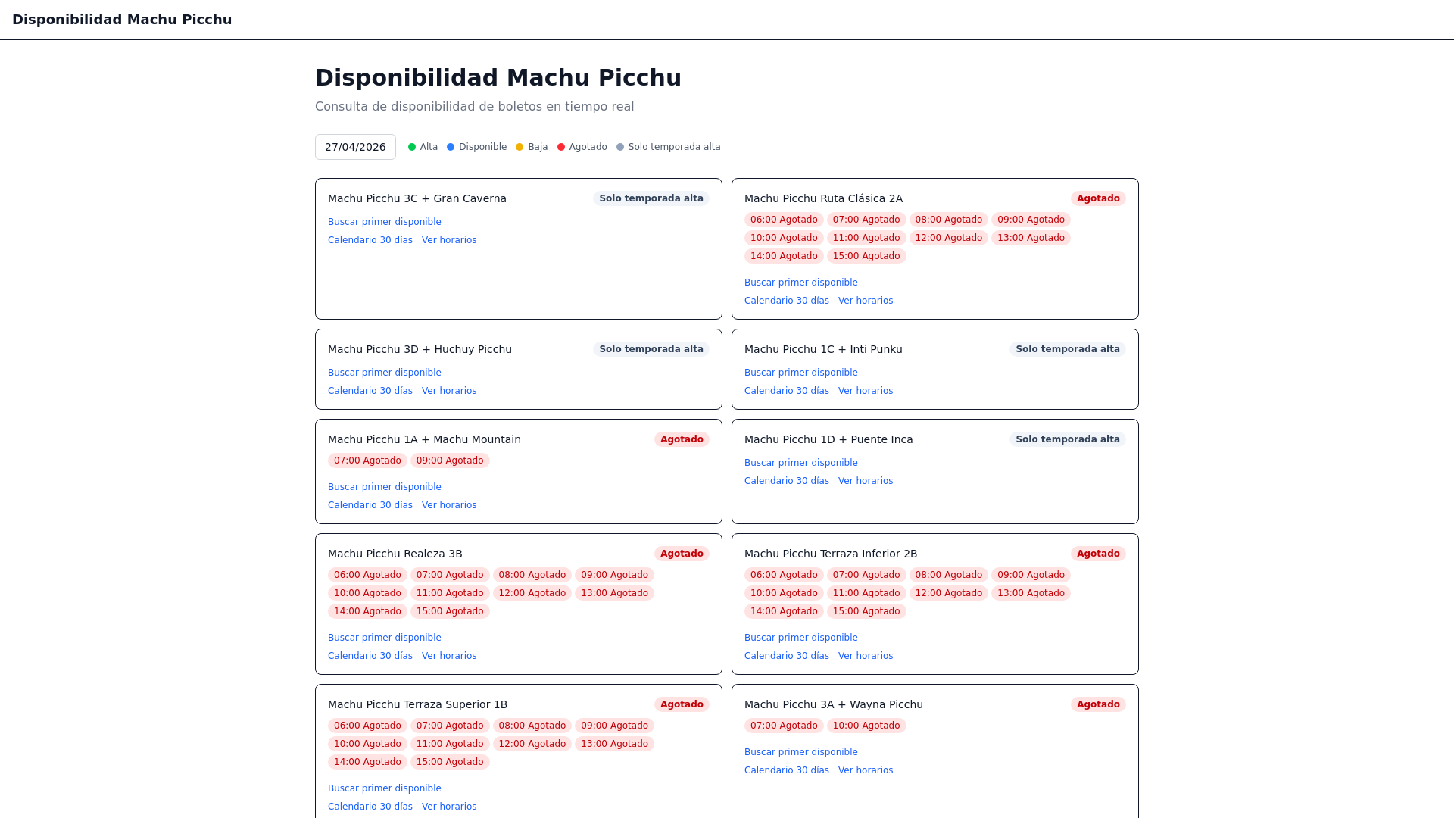The height and width of the screenshot is (818, 1454).
Task: Click 10:00 Agotado slot in 3A + Wayna Picchu
Action: click(x=866, y=726)
